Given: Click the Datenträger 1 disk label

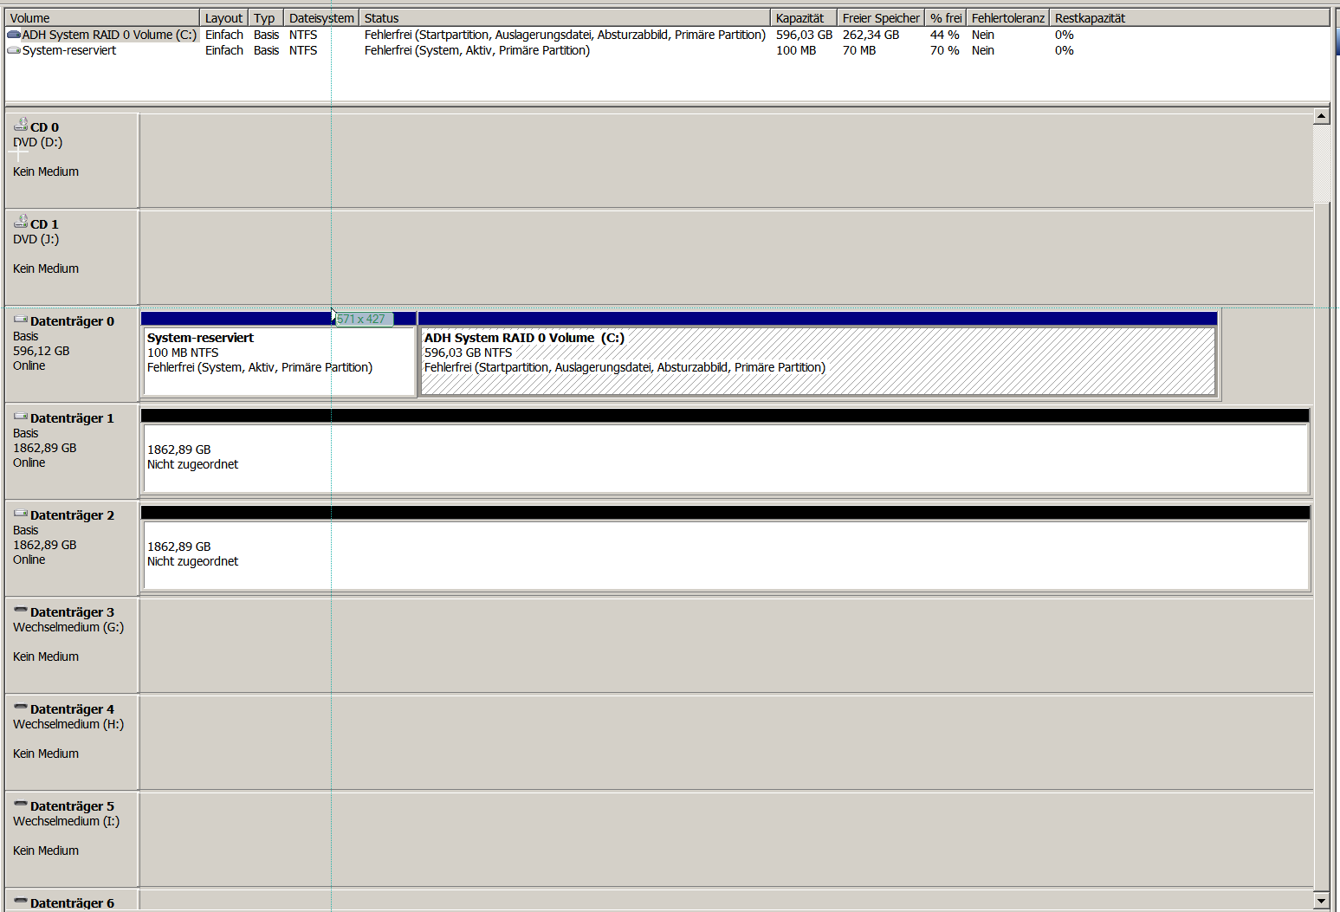Looking at the screenshot, I should tap(72, 418).
